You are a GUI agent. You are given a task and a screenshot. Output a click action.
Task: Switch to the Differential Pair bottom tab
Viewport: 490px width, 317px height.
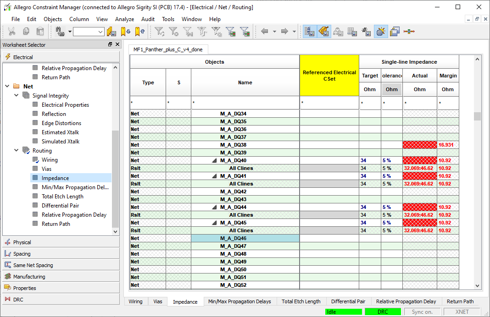tap(348, 301)
